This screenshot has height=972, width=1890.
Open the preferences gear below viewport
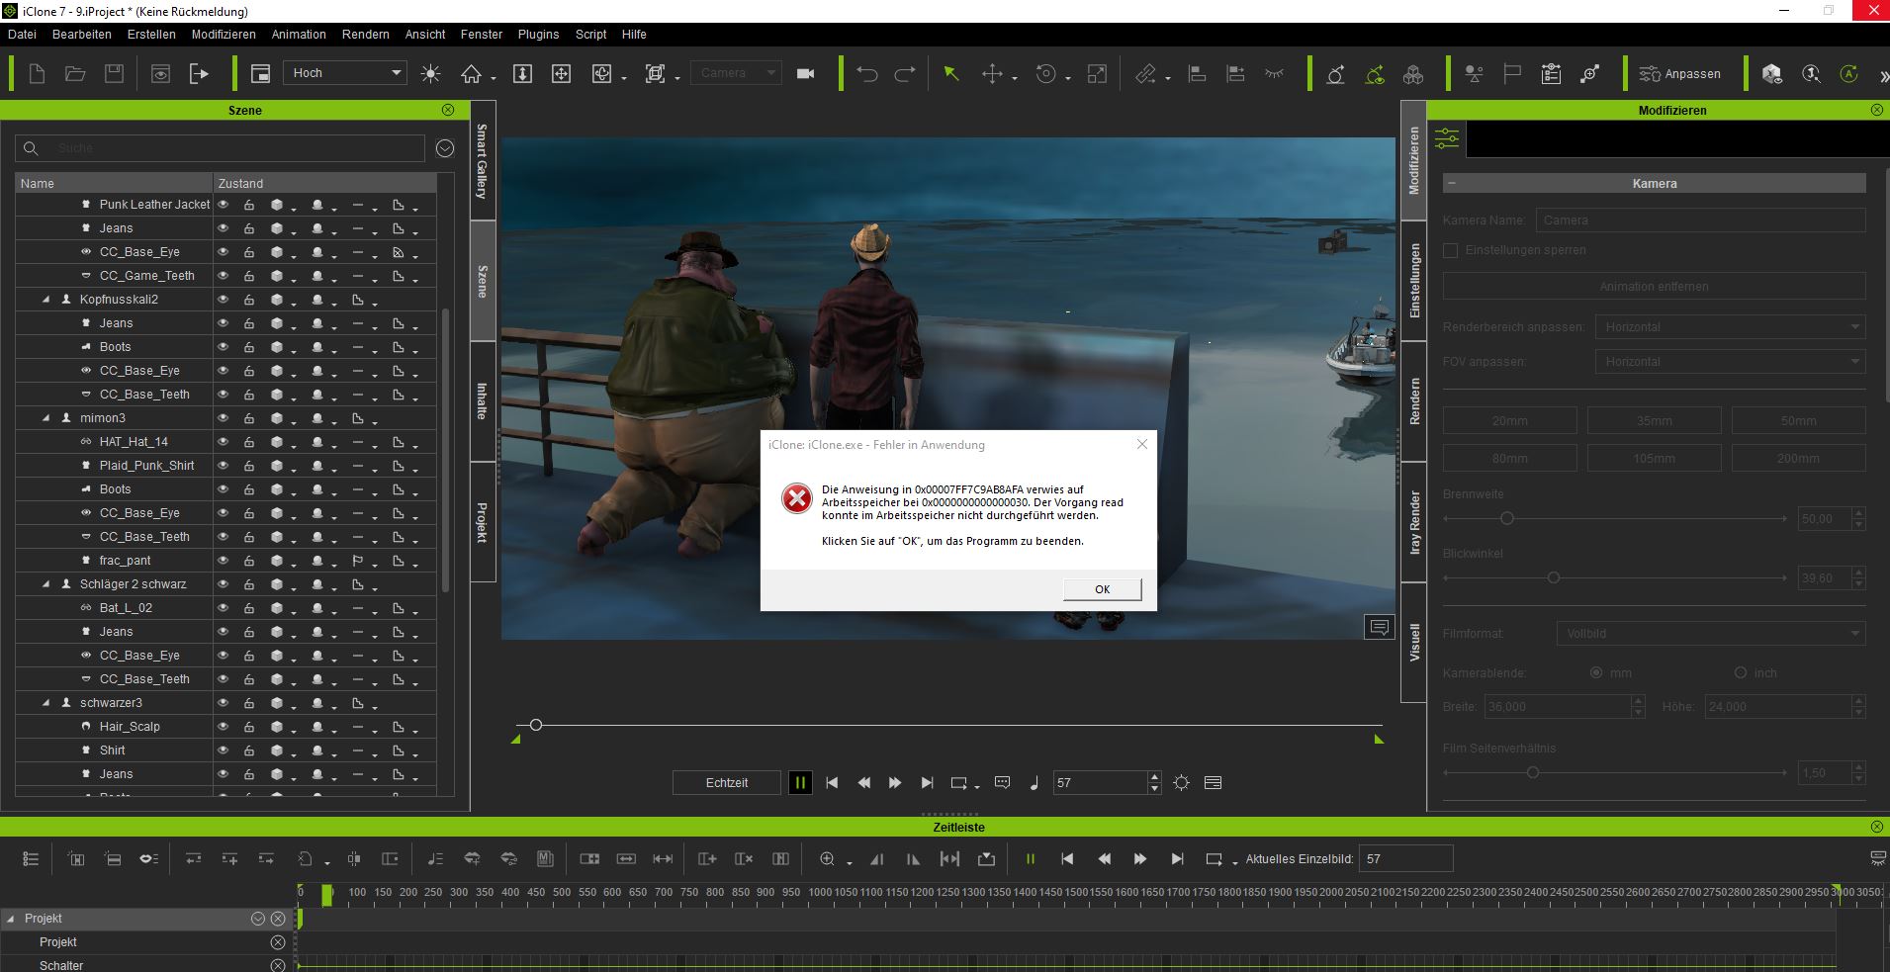(1181, 782)
